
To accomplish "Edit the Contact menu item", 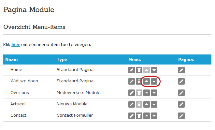I will pyautogui.click(x=132, y=116).
